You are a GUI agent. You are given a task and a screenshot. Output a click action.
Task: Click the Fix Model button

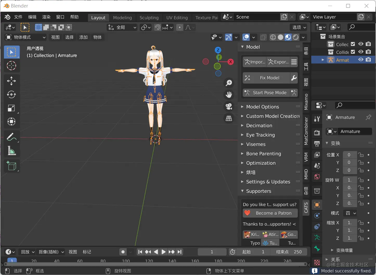tap(266, 78)
